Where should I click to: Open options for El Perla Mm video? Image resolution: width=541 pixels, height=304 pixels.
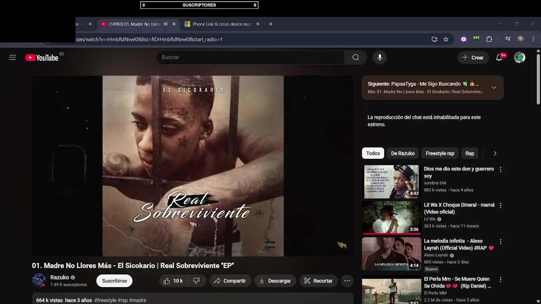coord(500,280)
